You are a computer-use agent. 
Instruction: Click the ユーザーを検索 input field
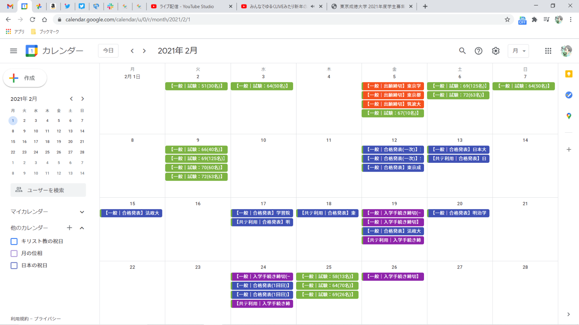48,190
